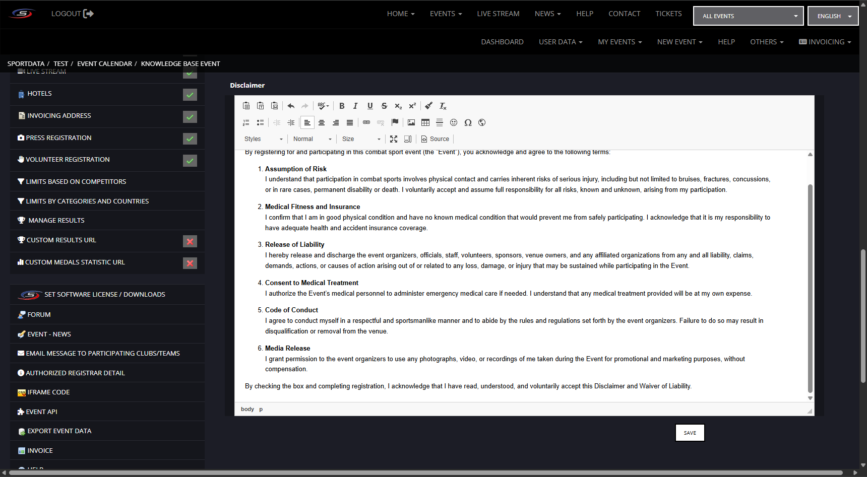Insert an anchor with the flag icon
Viewport: 867px width, 477px height.
pyautogui.click(x=395, y=122)
